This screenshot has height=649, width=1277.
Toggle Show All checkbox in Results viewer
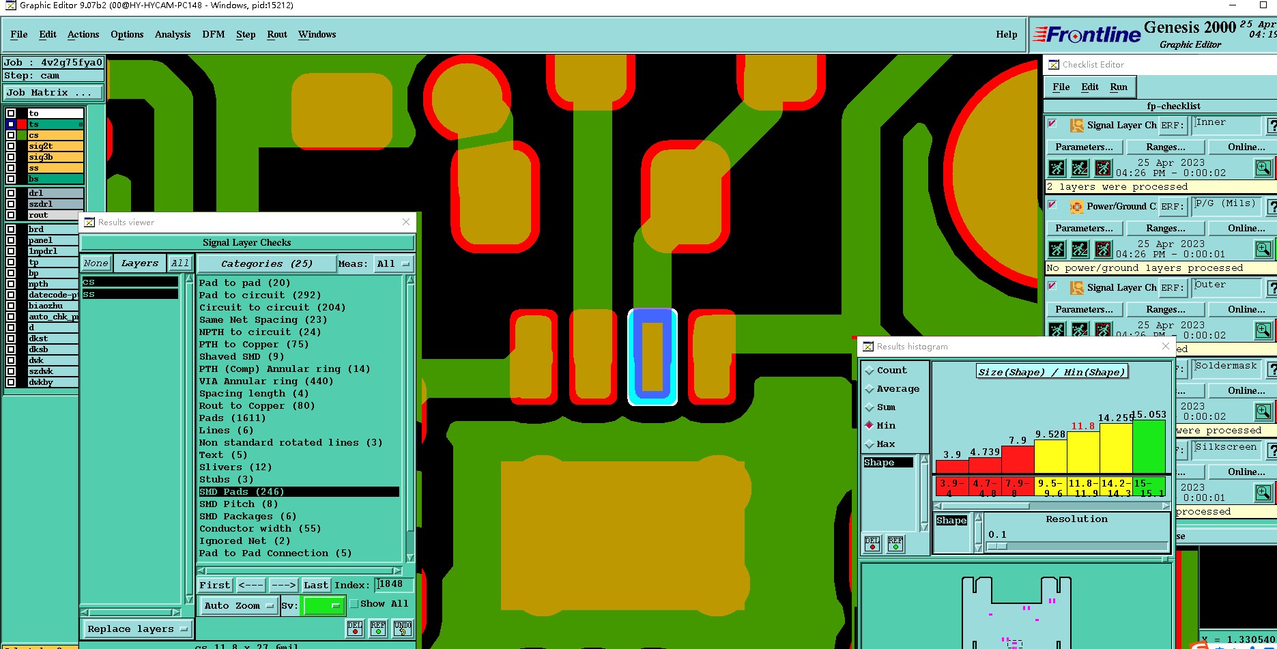point(354,604)
